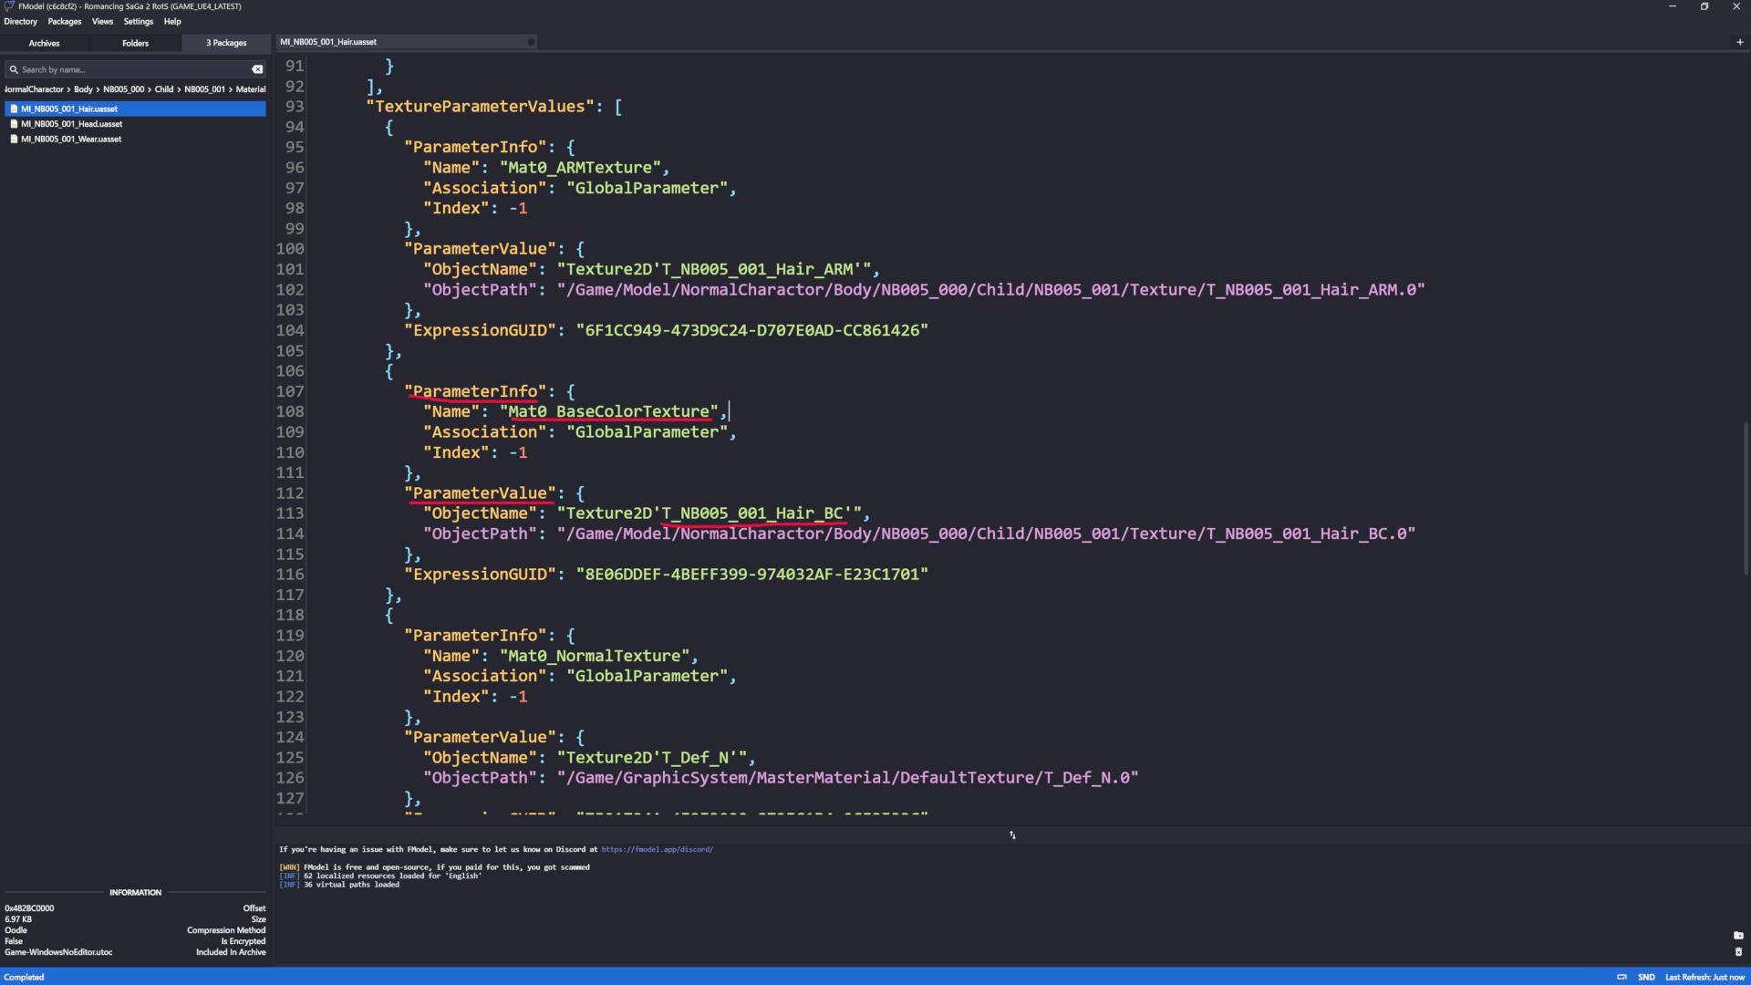Click ObjectName T_NB005_001_Hair_ARM value
This screenshot has width=1751, height=985.
point(714,269)
